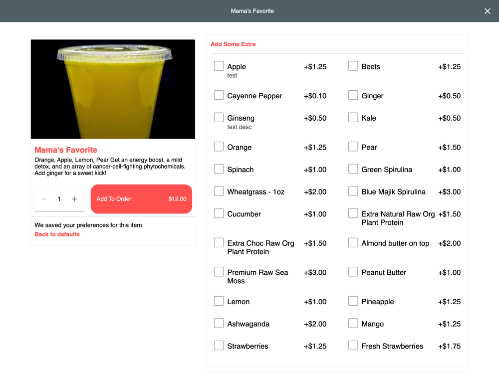Click the Cayenne Pepper +$0.10 price

[315, 96]
